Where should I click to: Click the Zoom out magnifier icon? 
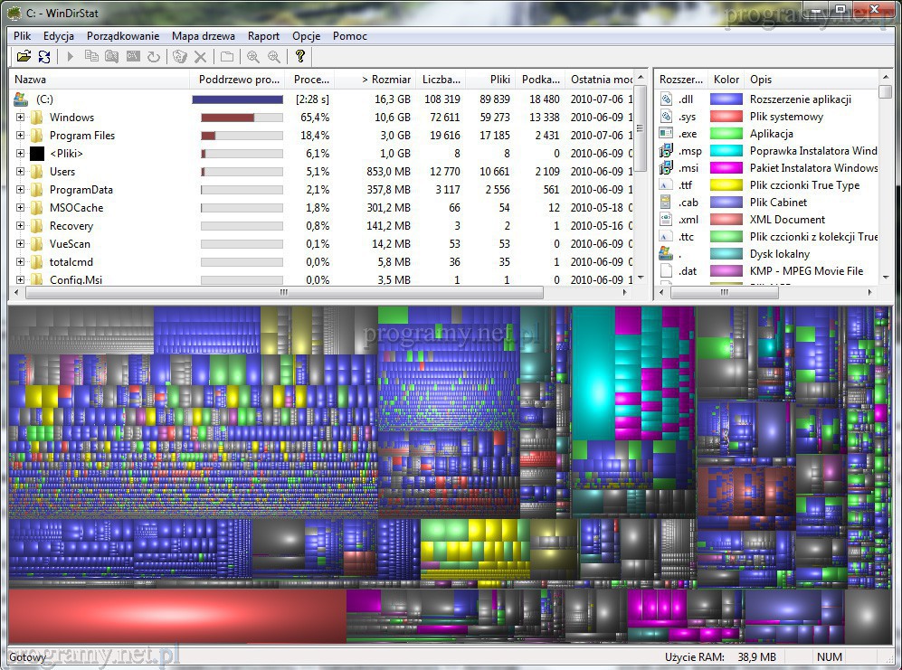[273, 57]
